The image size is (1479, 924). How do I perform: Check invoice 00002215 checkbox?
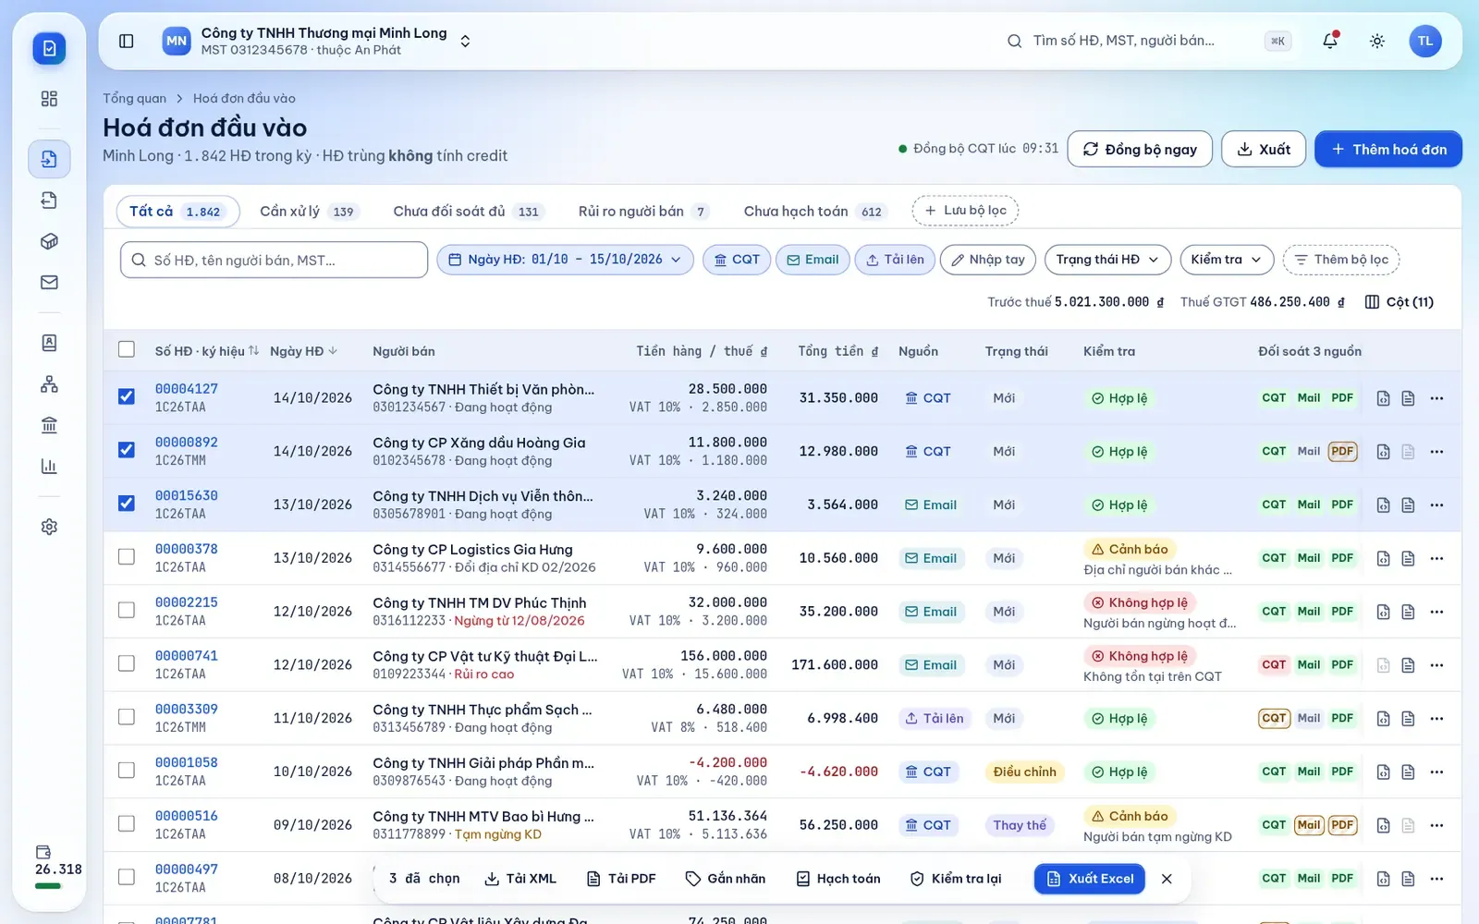coord(127,611)
